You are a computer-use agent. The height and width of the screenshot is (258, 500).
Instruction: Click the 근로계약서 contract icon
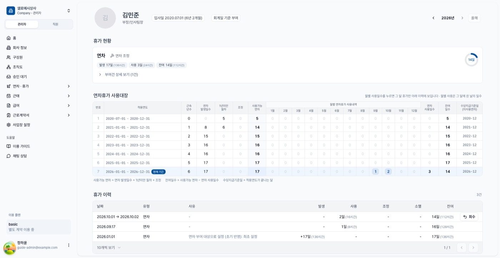point(9,115)
